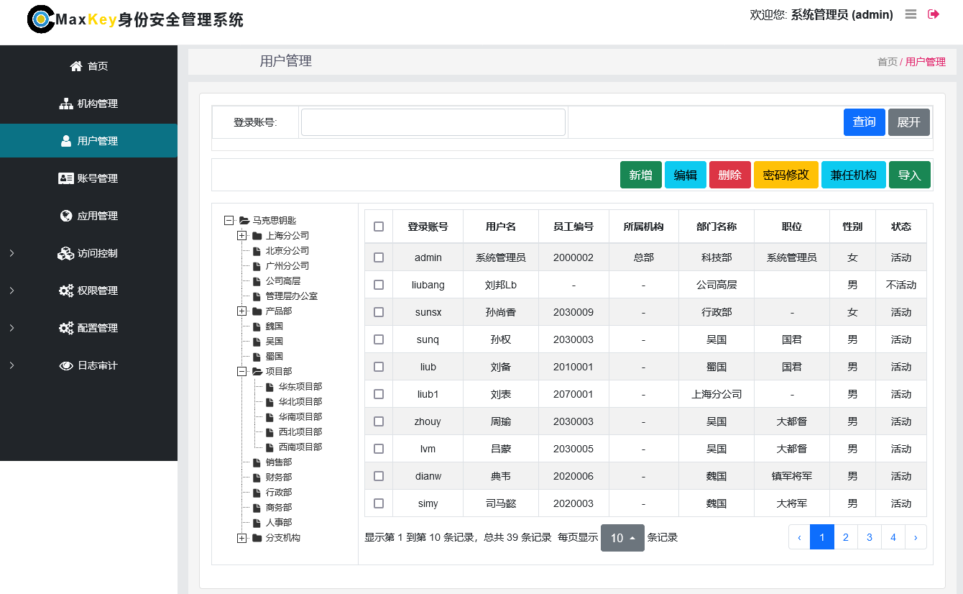Open the records-per-page dropdown showing 10
Screen dimensions: 963x594
[x=622, y=538]
